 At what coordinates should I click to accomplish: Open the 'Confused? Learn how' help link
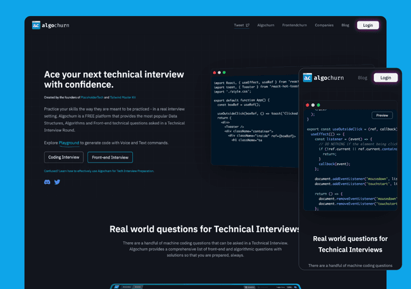coord(98,171)
